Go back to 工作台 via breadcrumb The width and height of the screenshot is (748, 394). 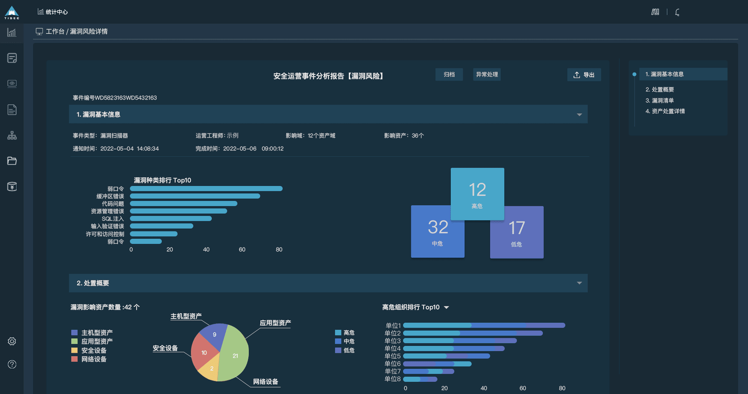click(x=55, y=31)
